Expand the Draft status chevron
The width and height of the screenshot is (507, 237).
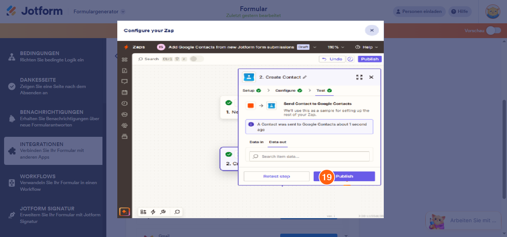[315, 47]
